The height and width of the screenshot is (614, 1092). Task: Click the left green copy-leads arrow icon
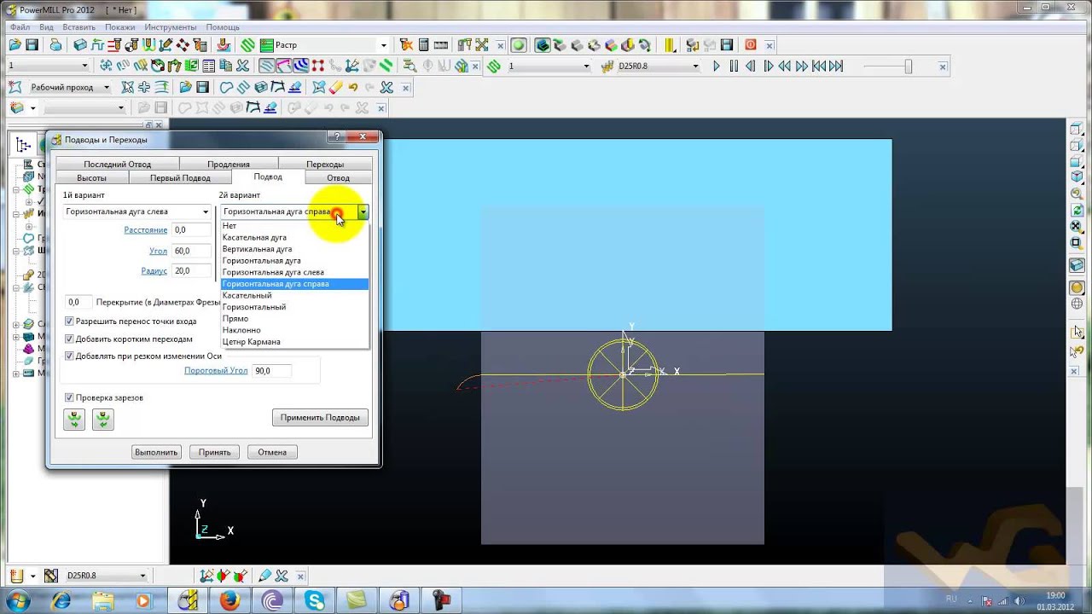coord(74,419)
